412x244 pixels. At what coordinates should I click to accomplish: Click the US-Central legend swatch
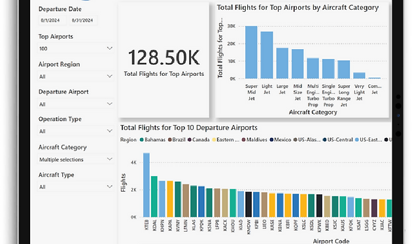click(324, 139)
